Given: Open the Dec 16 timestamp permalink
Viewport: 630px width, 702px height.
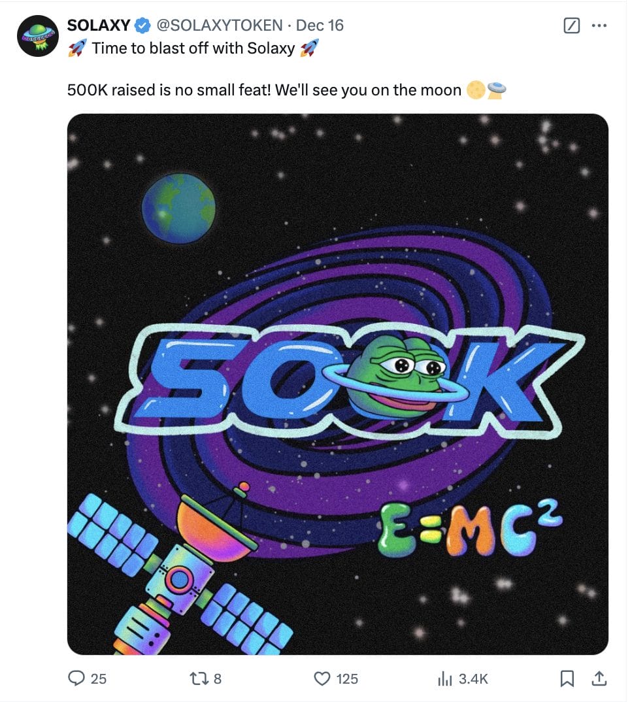Looking at the screenshot, I should (320, 25).
